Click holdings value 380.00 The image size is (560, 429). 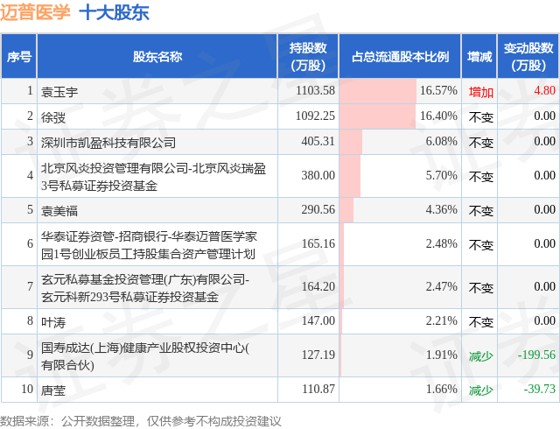click(318, 175)
